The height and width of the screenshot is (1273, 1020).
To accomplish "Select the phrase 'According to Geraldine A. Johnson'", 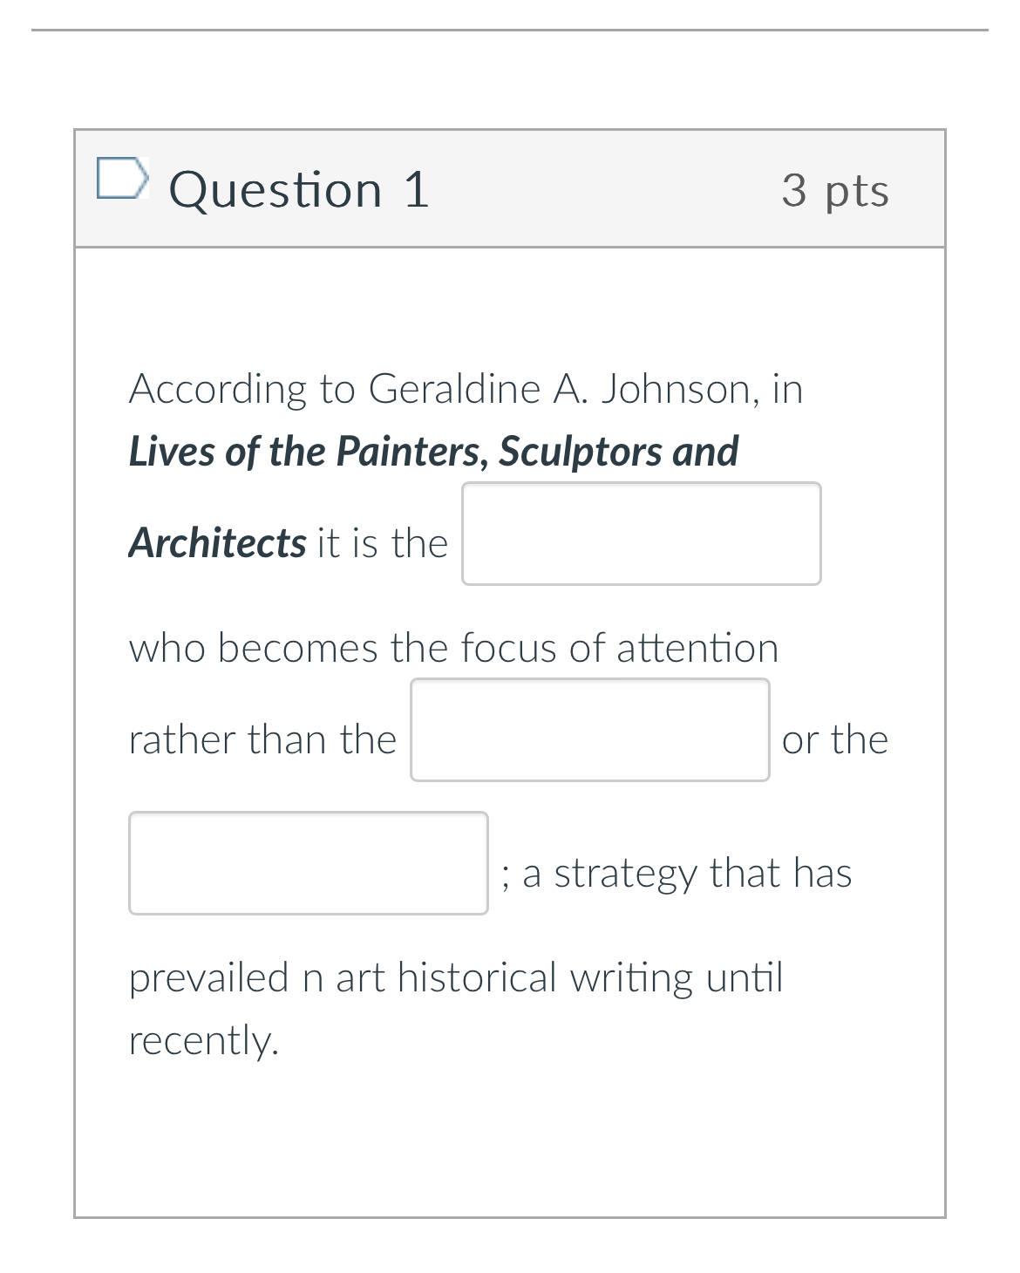I will (x=436, y=389).
